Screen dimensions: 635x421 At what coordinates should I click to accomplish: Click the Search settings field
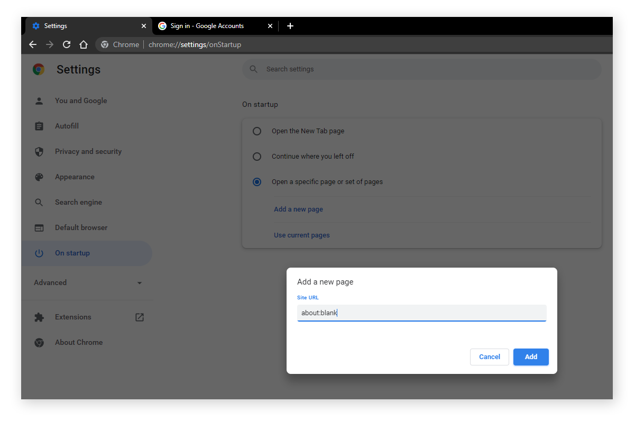(421, 69)
